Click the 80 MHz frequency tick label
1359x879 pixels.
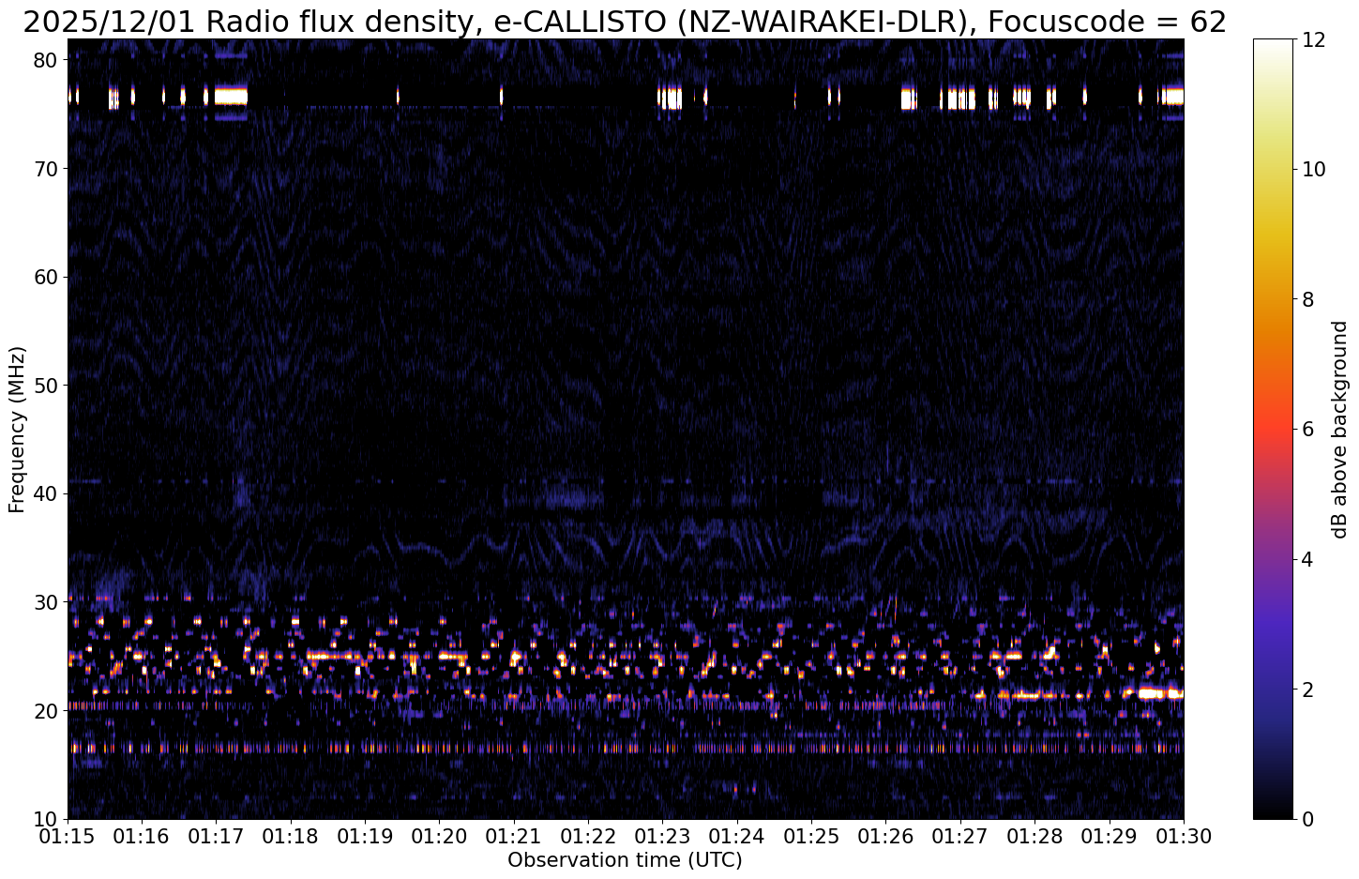(x=48, y=60)
